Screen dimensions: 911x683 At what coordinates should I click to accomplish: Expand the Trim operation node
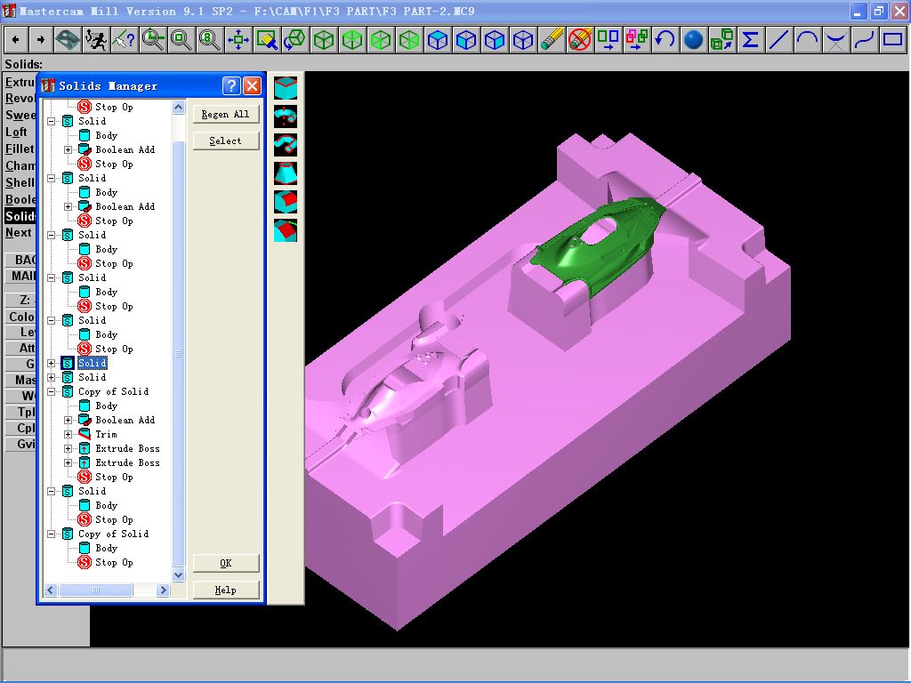tap(68, 434)
